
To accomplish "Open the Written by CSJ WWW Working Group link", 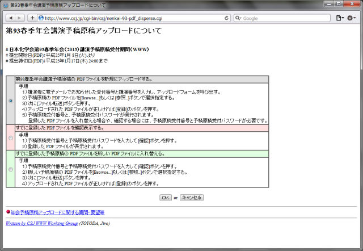I will pyautogui.click(x=41, y=223).
